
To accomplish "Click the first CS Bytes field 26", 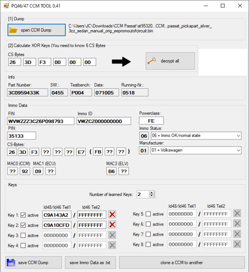I will [14, 62].
